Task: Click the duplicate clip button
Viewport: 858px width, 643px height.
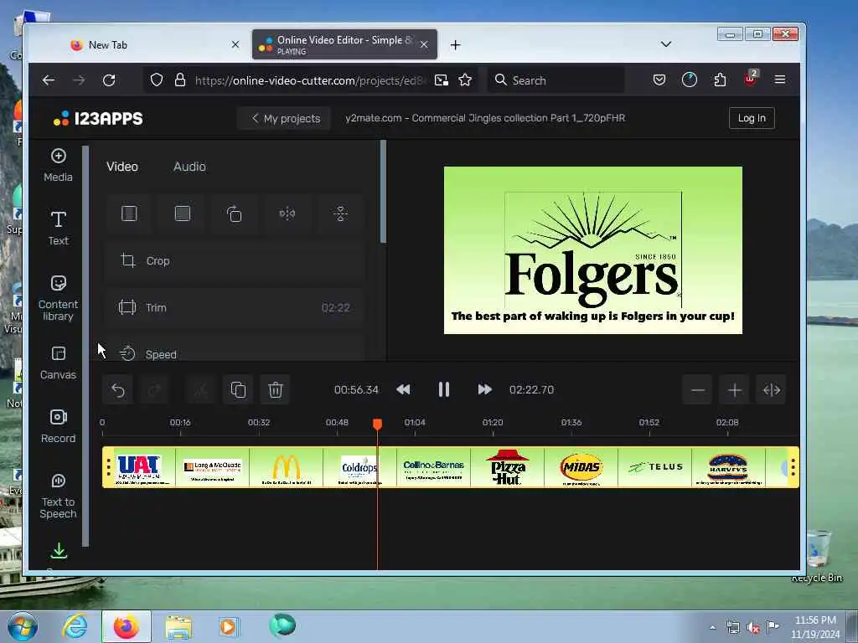Action: (238, 390)
